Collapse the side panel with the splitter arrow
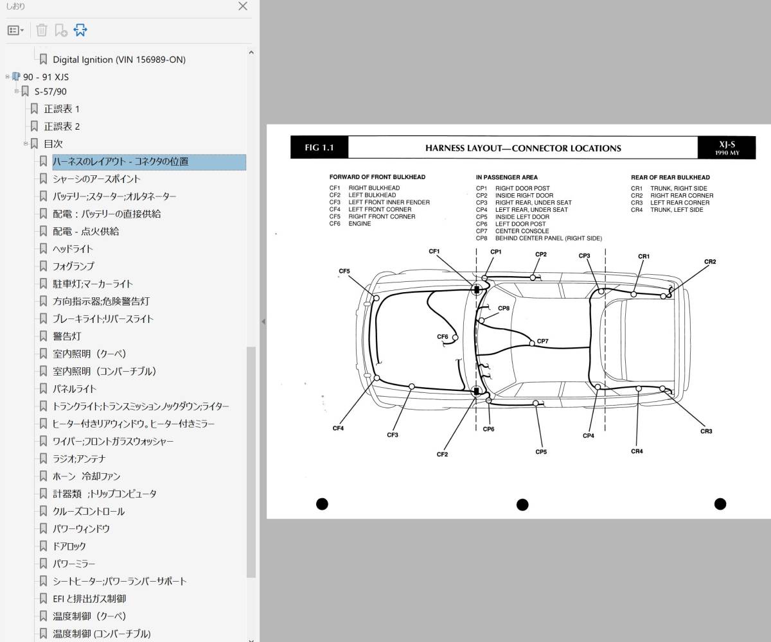The height and width of the screenshot is (642, 771). (263, 321)
